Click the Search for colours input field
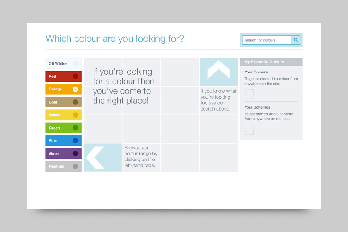The image size is (348, 232). tap(266, 40)
